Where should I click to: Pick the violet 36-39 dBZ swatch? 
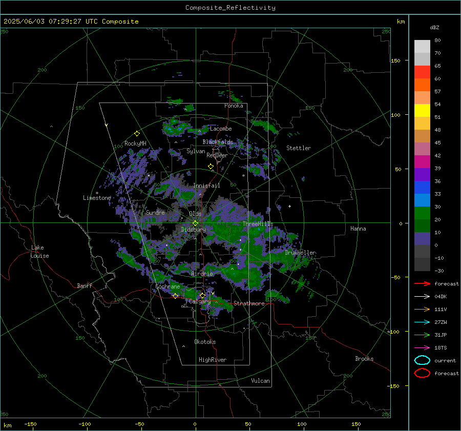(x=422, y=174)
